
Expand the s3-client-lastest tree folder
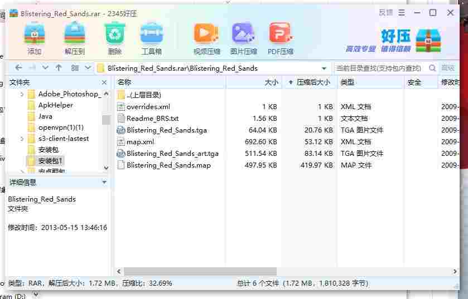[x=22, y=139]
